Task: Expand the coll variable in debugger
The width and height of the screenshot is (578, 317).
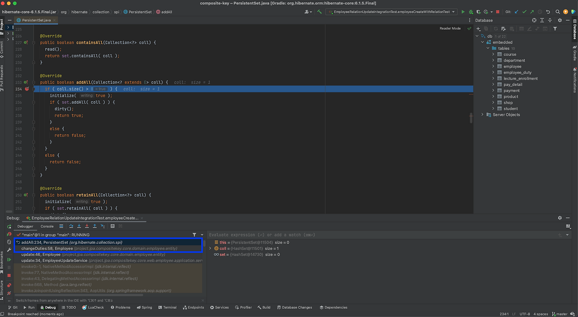Action: point(210,248)
